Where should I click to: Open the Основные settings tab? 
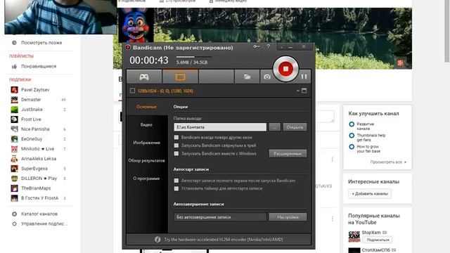click(x=146, y=107)
